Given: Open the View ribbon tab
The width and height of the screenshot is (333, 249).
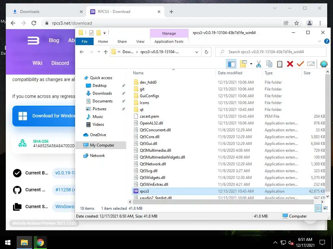Looking at the screenshot, I should click(x=140, y=41).
